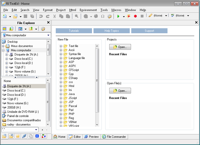The height and width of the screenshot is (145, 200).
Task: Click the Find magnifier icon
Action: pos(76,16)
